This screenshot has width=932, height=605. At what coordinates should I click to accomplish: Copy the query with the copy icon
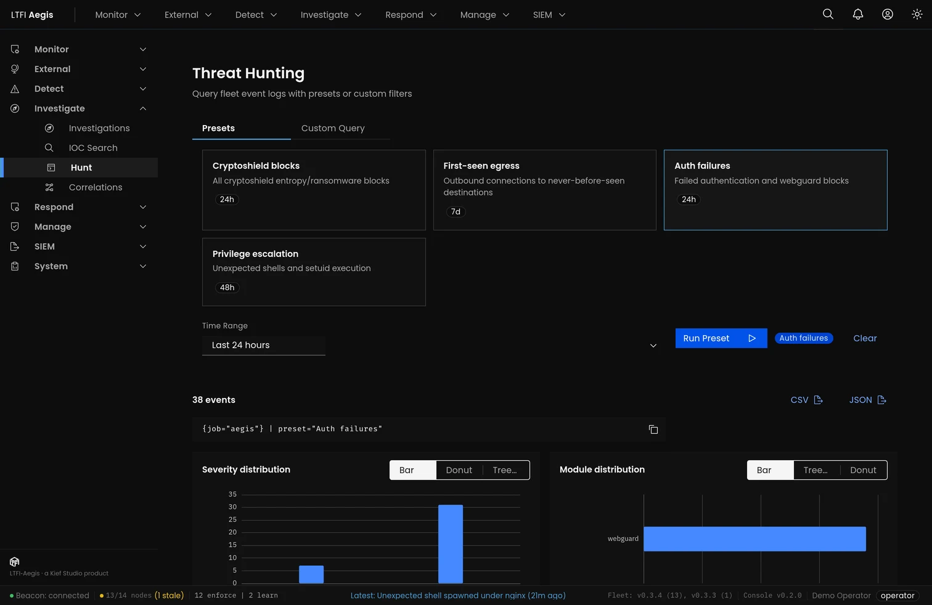click(x=653, y=429)
